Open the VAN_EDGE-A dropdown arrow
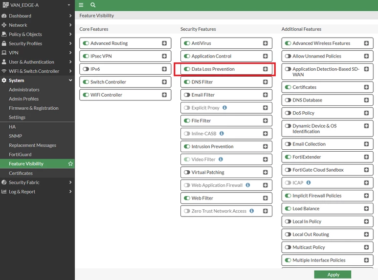Image resolution: width=378 pixels, height=280 pixels. [69, 5]
